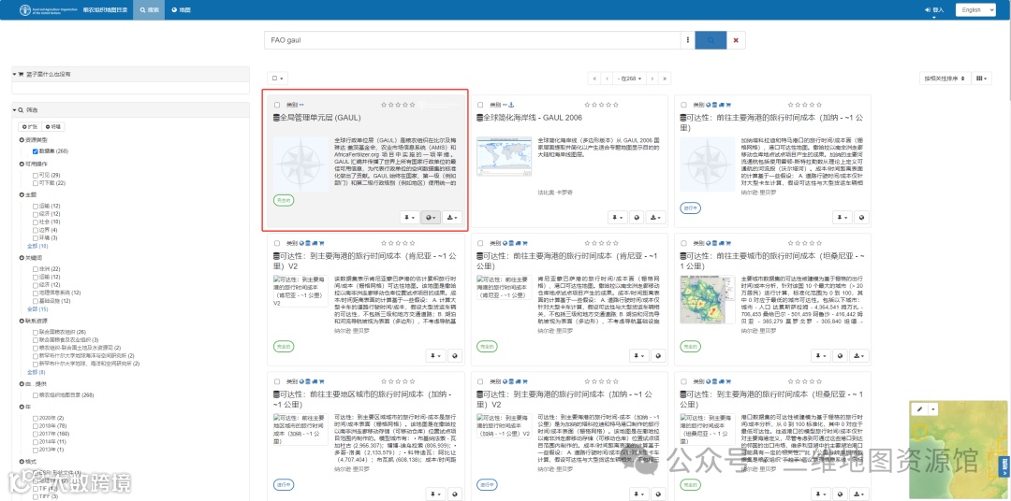Open globe map menu on 全局管理单元层 (GAUL) card
This screenshot has width=1011, height=501.
pos(431,218)
